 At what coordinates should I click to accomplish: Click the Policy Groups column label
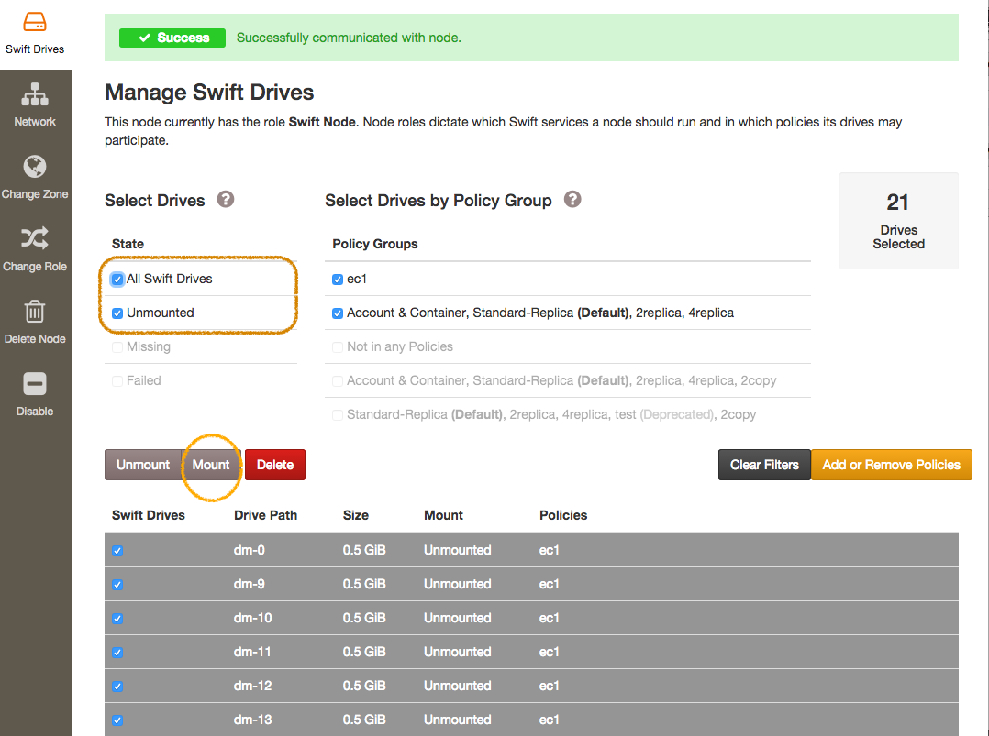374,244
